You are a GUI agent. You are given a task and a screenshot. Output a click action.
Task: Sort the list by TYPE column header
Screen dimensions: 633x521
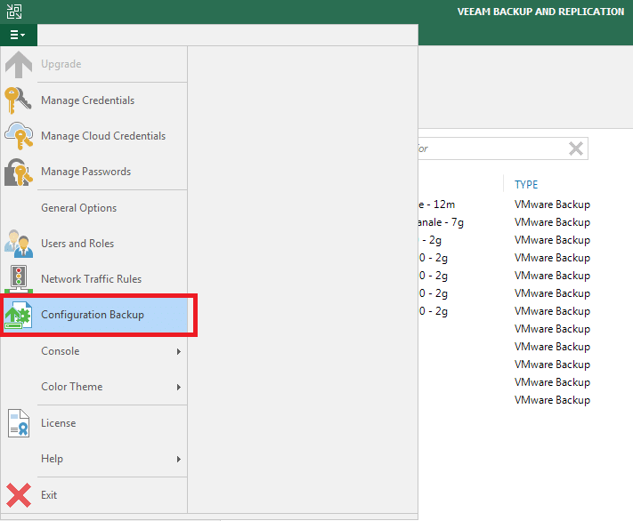(x=526, y=185)
